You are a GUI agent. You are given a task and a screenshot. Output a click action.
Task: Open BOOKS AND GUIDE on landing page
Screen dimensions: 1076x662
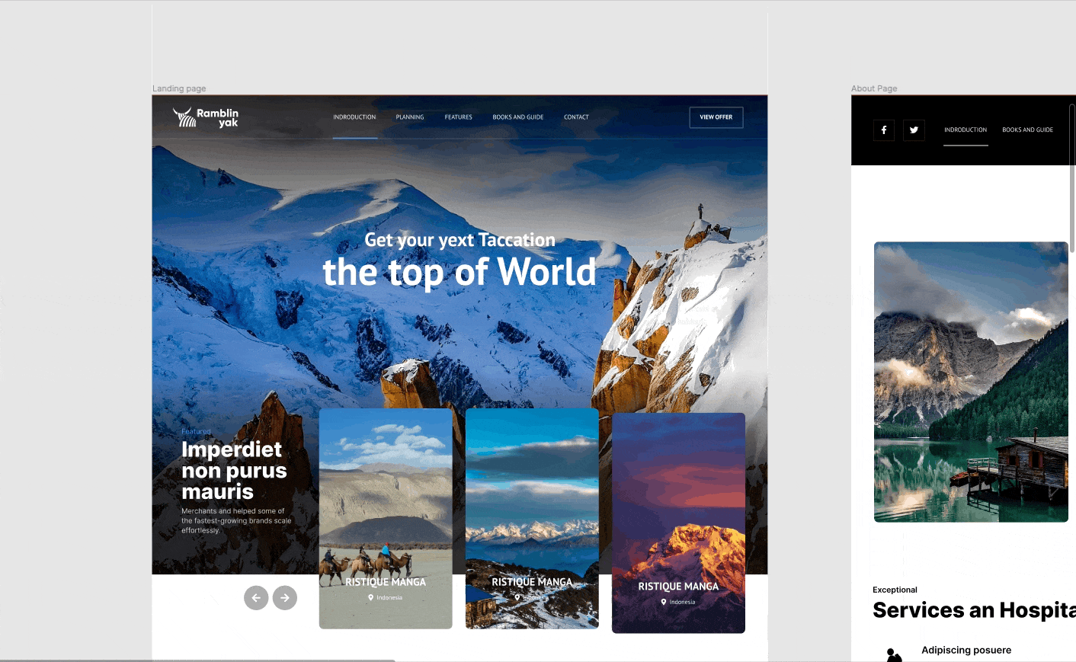pos(518,117)
